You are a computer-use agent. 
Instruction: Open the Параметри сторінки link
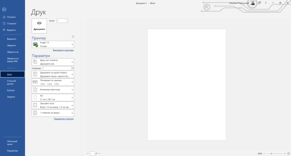[x=64, y=119]
